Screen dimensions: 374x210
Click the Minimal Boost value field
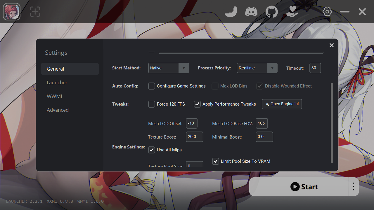click(x=264, y=137)
